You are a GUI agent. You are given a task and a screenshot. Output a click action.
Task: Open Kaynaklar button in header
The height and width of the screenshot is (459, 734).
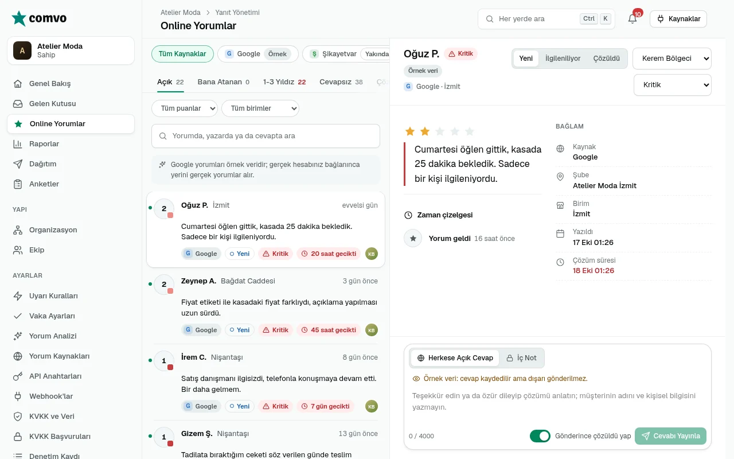coord(678,19)
